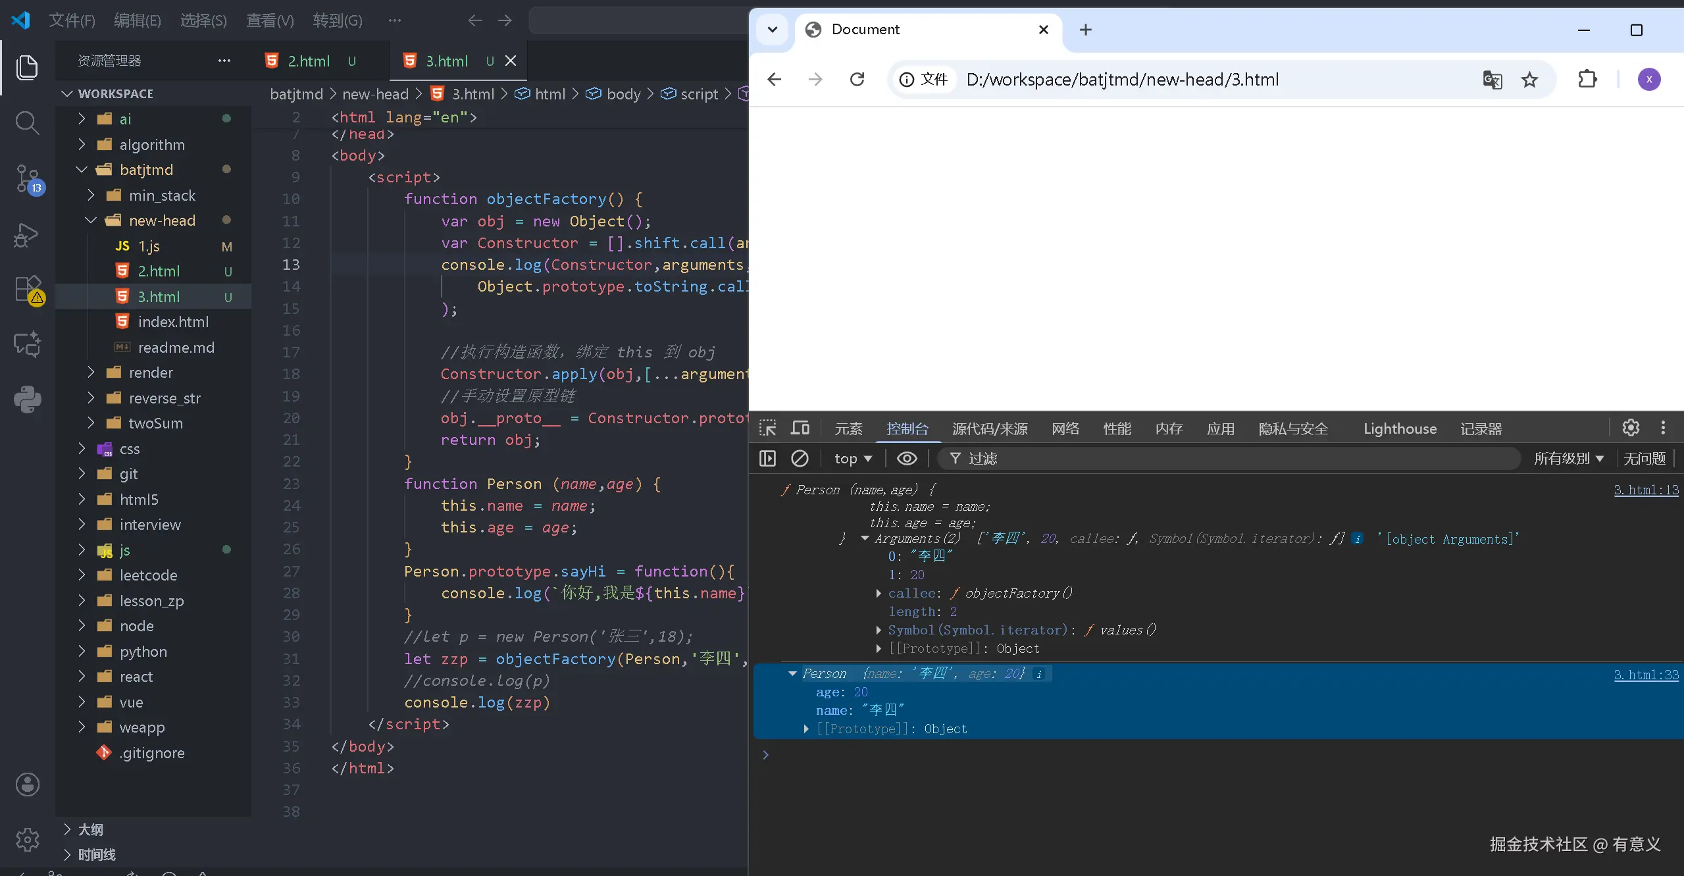Collapse the logged Person object
Image resolution: width=1684 pixels, height=876 pixels.
(792, 673)
